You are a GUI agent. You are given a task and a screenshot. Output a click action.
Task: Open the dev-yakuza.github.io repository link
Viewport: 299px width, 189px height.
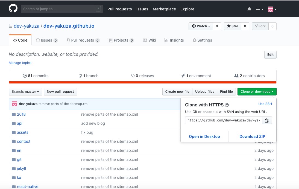pos(69,26)
